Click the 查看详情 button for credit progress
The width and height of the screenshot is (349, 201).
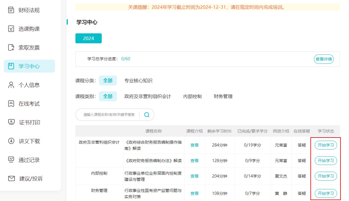324,59
